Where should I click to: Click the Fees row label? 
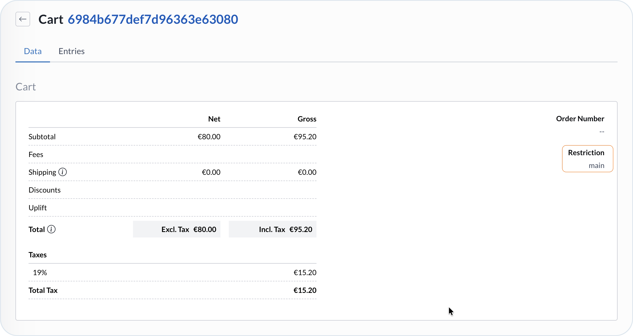click(36, 154)
